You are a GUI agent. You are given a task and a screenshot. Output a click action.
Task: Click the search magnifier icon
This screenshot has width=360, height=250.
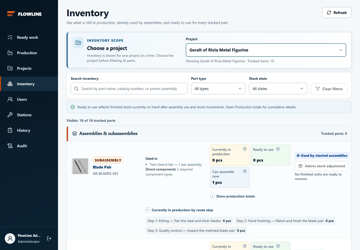click(x=76, y=89)
